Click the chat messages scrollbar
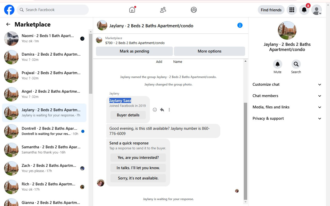Screen dimensions: 330x206 [245, 151]
